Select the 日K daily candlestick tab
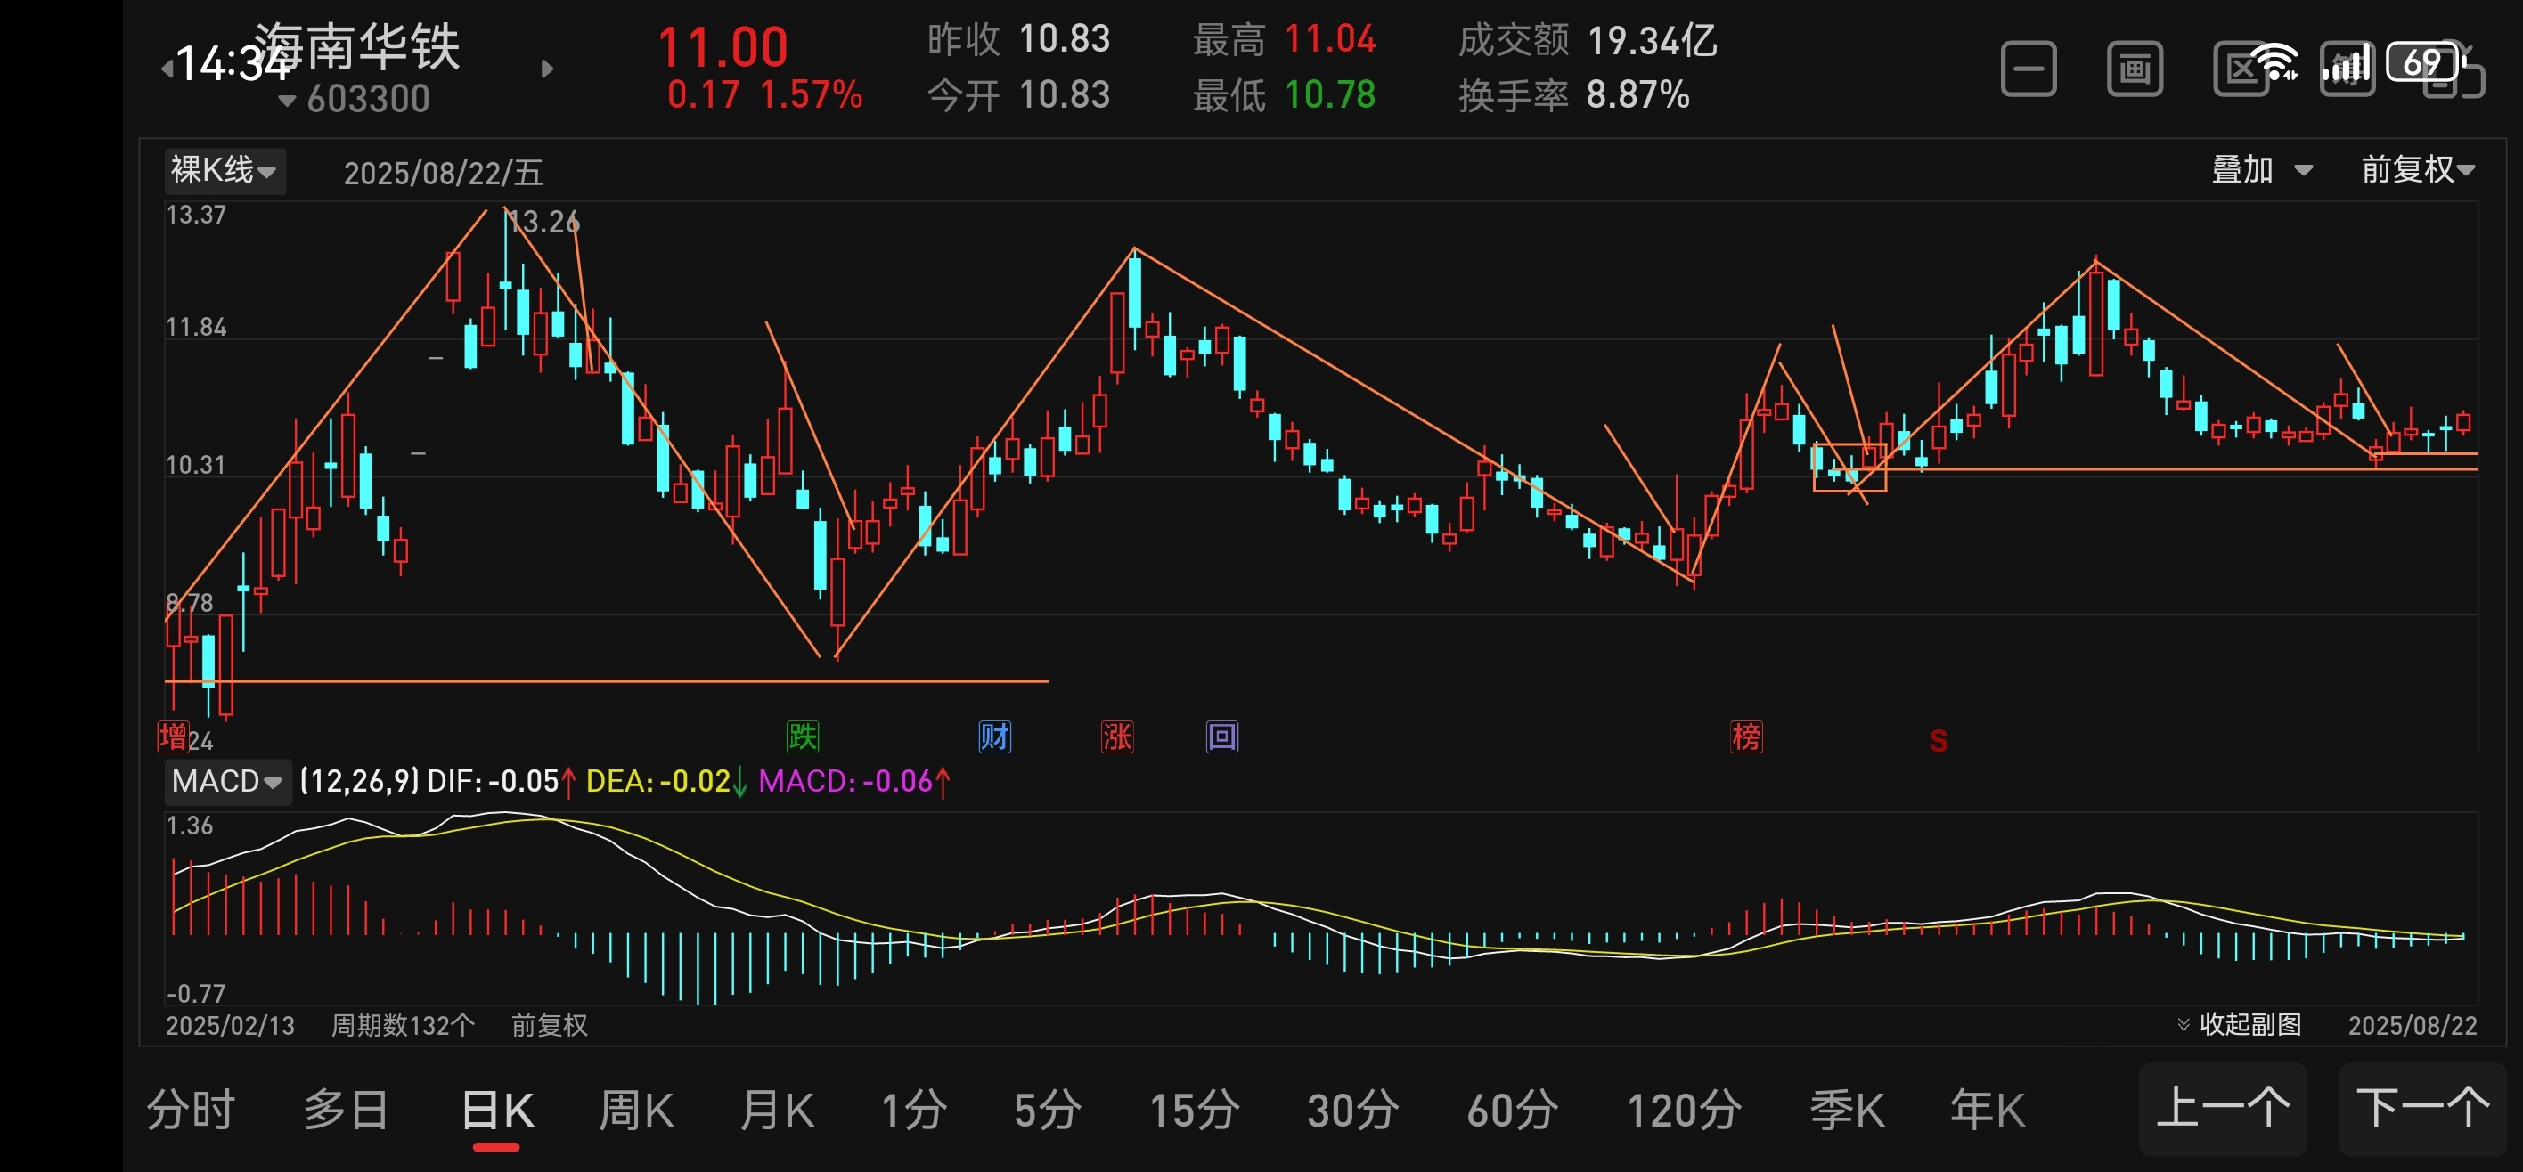This screenshot has height=1172, width=2523. tap(497, 1111)
